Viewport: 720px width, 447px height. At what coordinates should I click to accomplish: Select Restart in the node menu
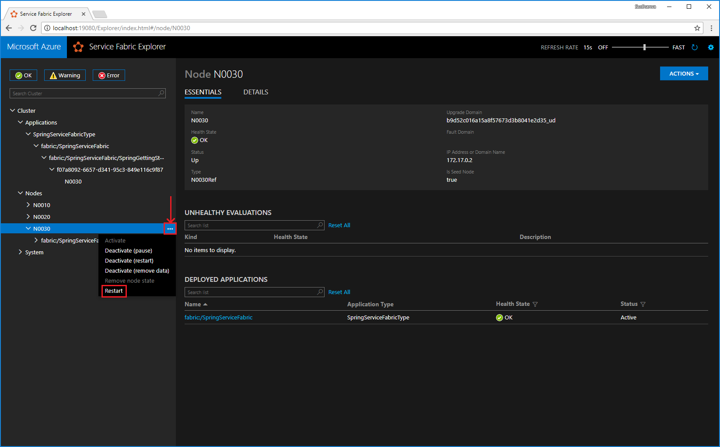pos(114,291)
